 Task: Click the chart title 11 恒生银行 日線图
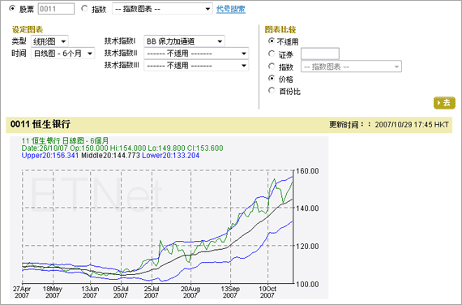coord(65,140)
